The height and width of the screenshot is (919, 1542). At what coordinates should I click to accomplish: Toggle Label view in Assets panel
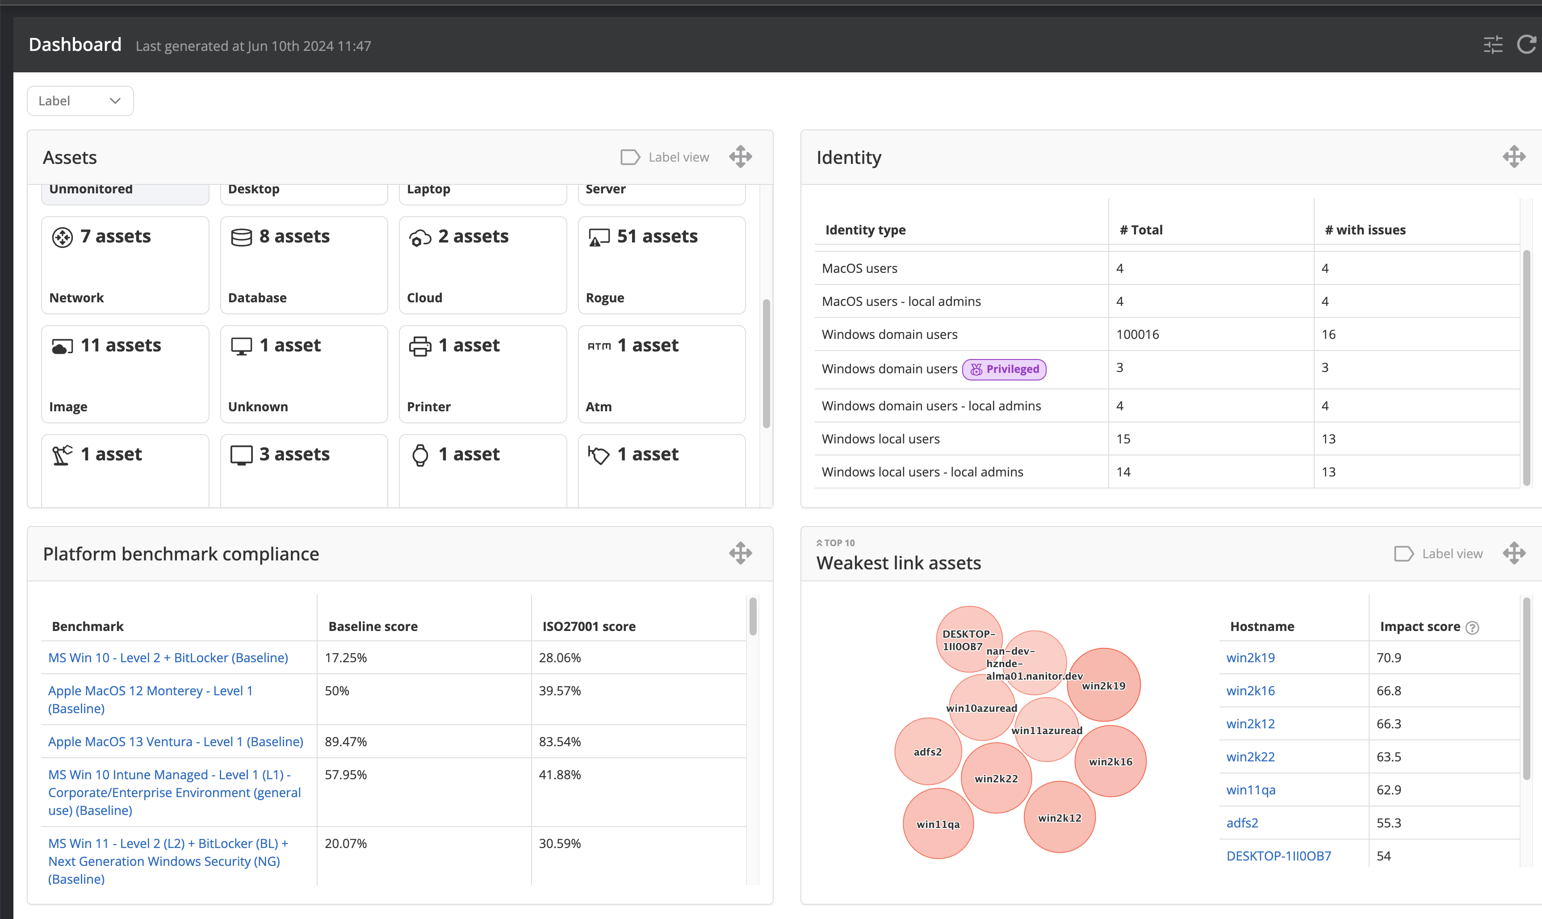pos(665,157)
